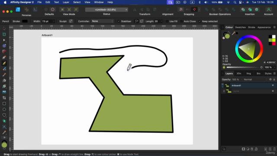The image size is (277, 156).
Task: Click the red recent colour swatch
Action: [274, 43]
